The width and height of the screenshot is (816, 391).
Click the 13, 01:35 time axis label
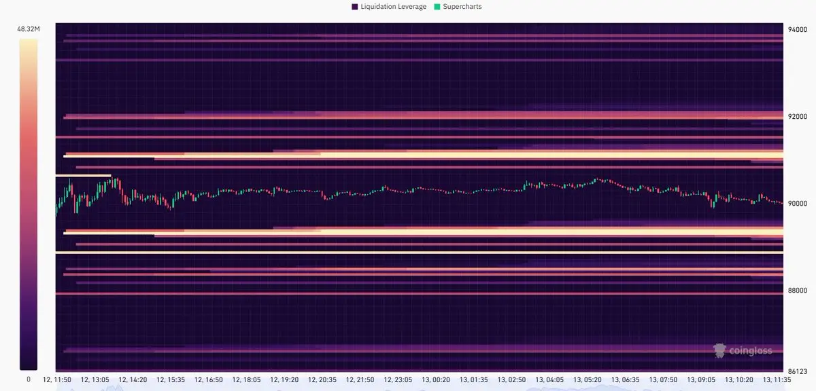[x=473, y=379]
